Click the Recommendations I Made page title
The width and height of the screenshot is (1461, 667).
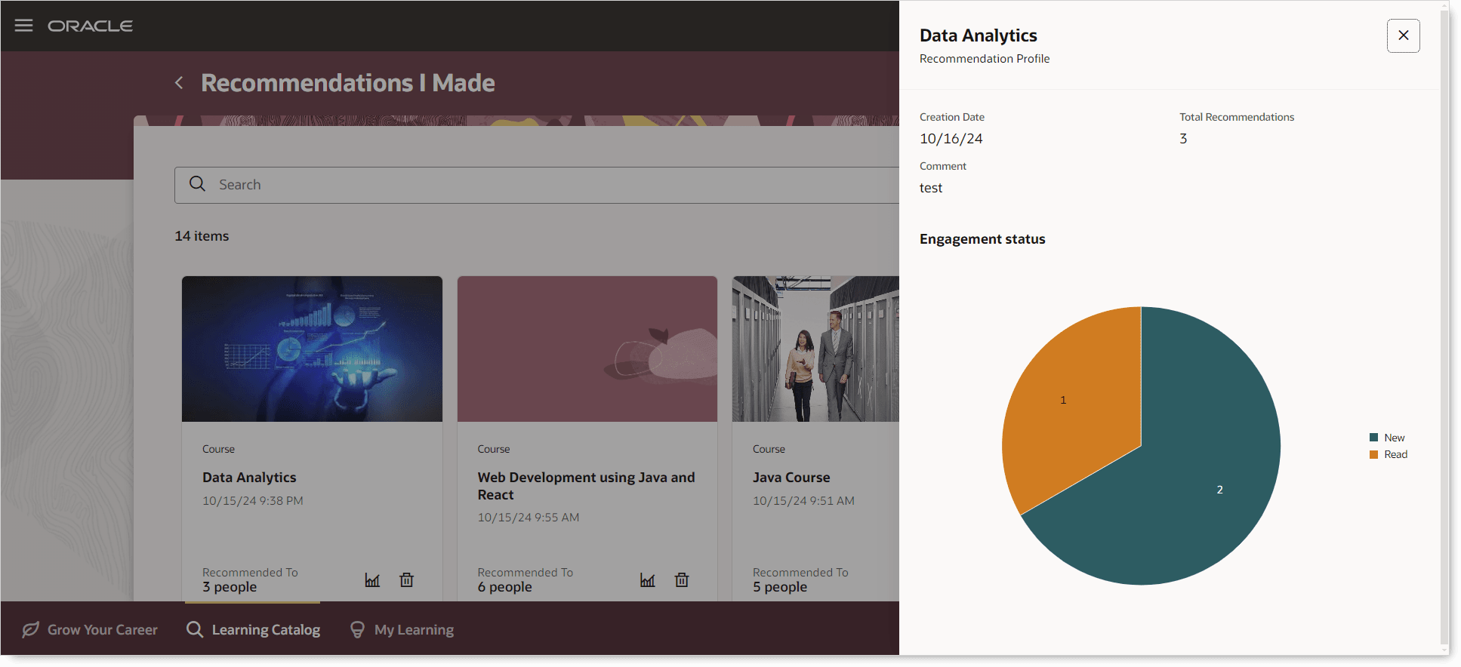pos(348,83)
